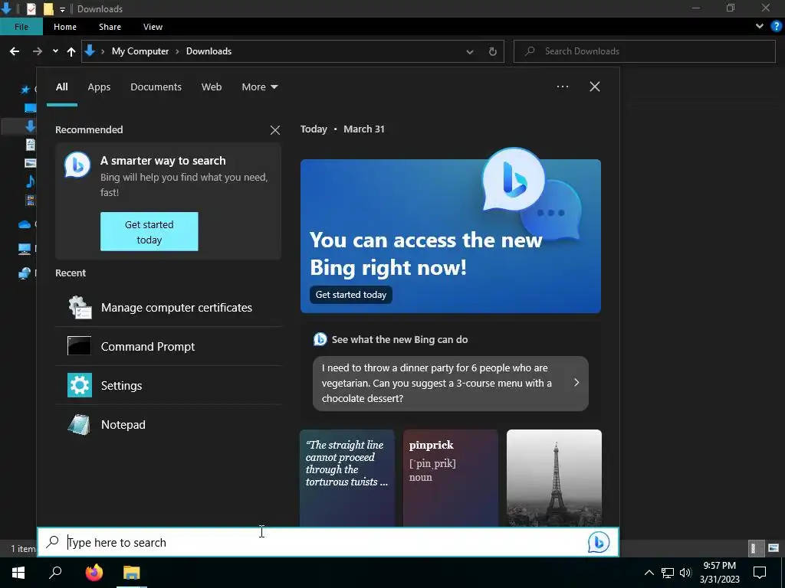Click the Windows Start button
The width and height of the screenshot is (785, 588).
click(x=18, y=573)
